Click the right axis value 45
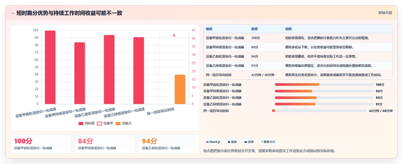403x164 pixels. coord(194,30)
